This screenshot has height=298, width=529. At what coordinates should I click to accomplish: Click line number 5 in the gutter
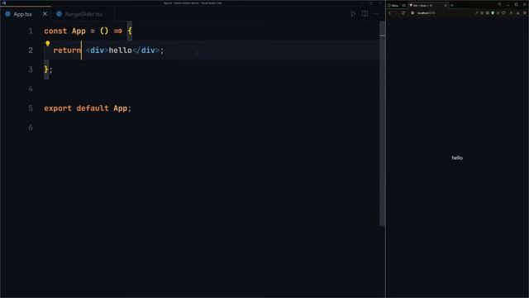tap(31, 108)
